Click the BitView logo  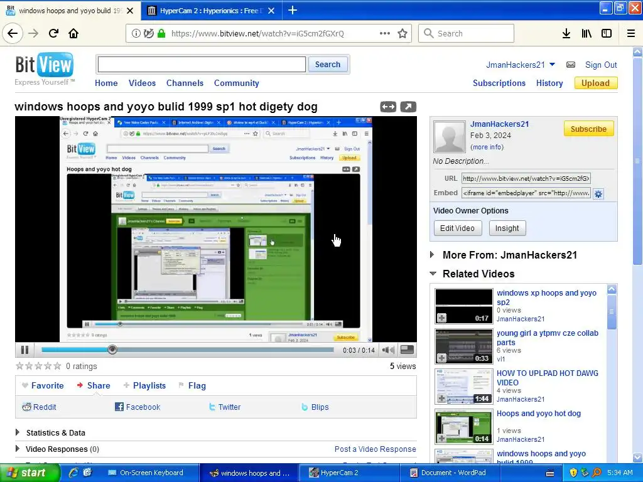click(45, 65)
